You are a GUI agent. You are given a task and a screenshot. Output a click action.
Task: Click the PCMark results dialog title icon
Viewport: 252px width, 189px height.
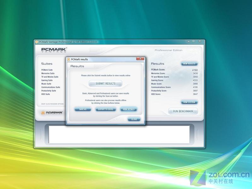pos(69,59)
